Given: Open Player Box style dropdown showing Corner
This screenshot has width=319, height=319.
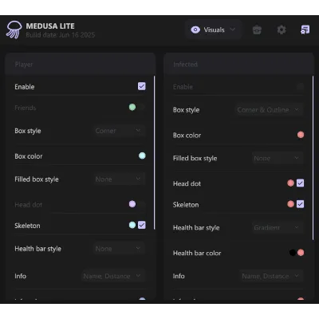Looking at the screenshot, I should (120, 131).
